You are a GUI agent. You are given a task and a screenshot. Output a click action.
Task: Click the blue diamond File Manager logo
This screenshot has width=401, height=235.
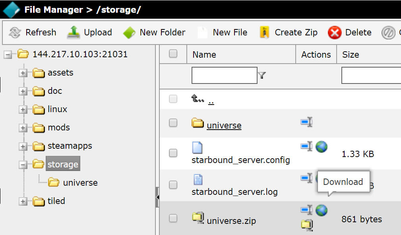11,10
